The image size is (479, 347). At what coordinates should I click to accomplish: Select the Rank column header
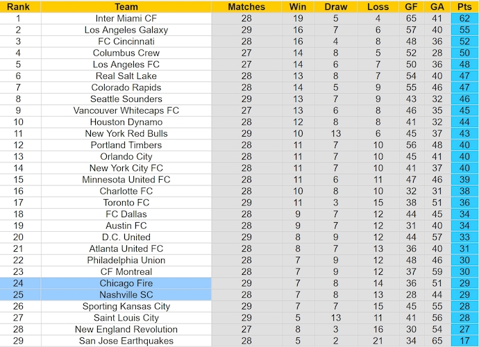tap(18, 7)
